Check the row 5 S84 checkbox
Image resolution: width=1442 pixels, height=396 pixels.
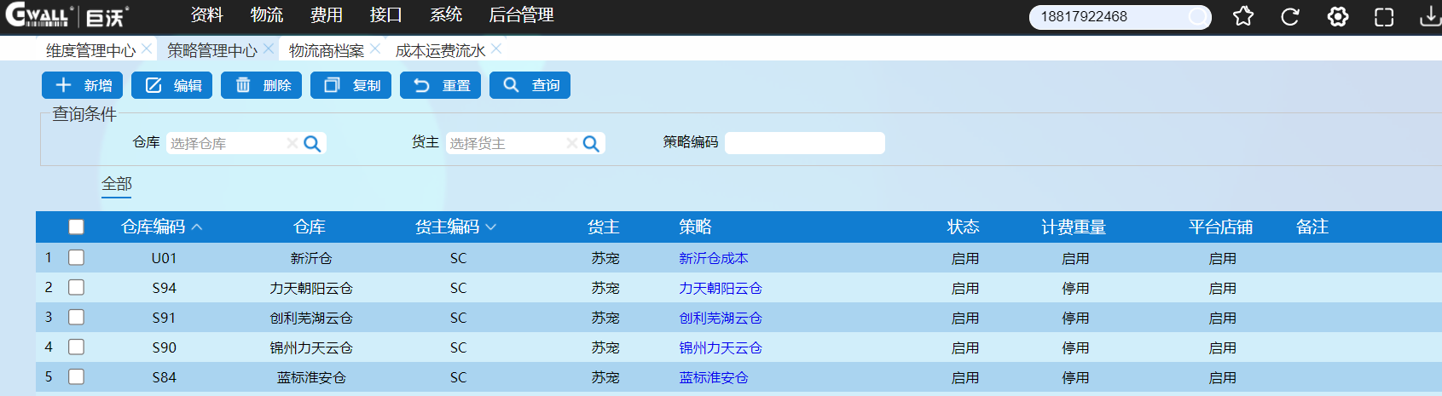(x=77, y=376)
